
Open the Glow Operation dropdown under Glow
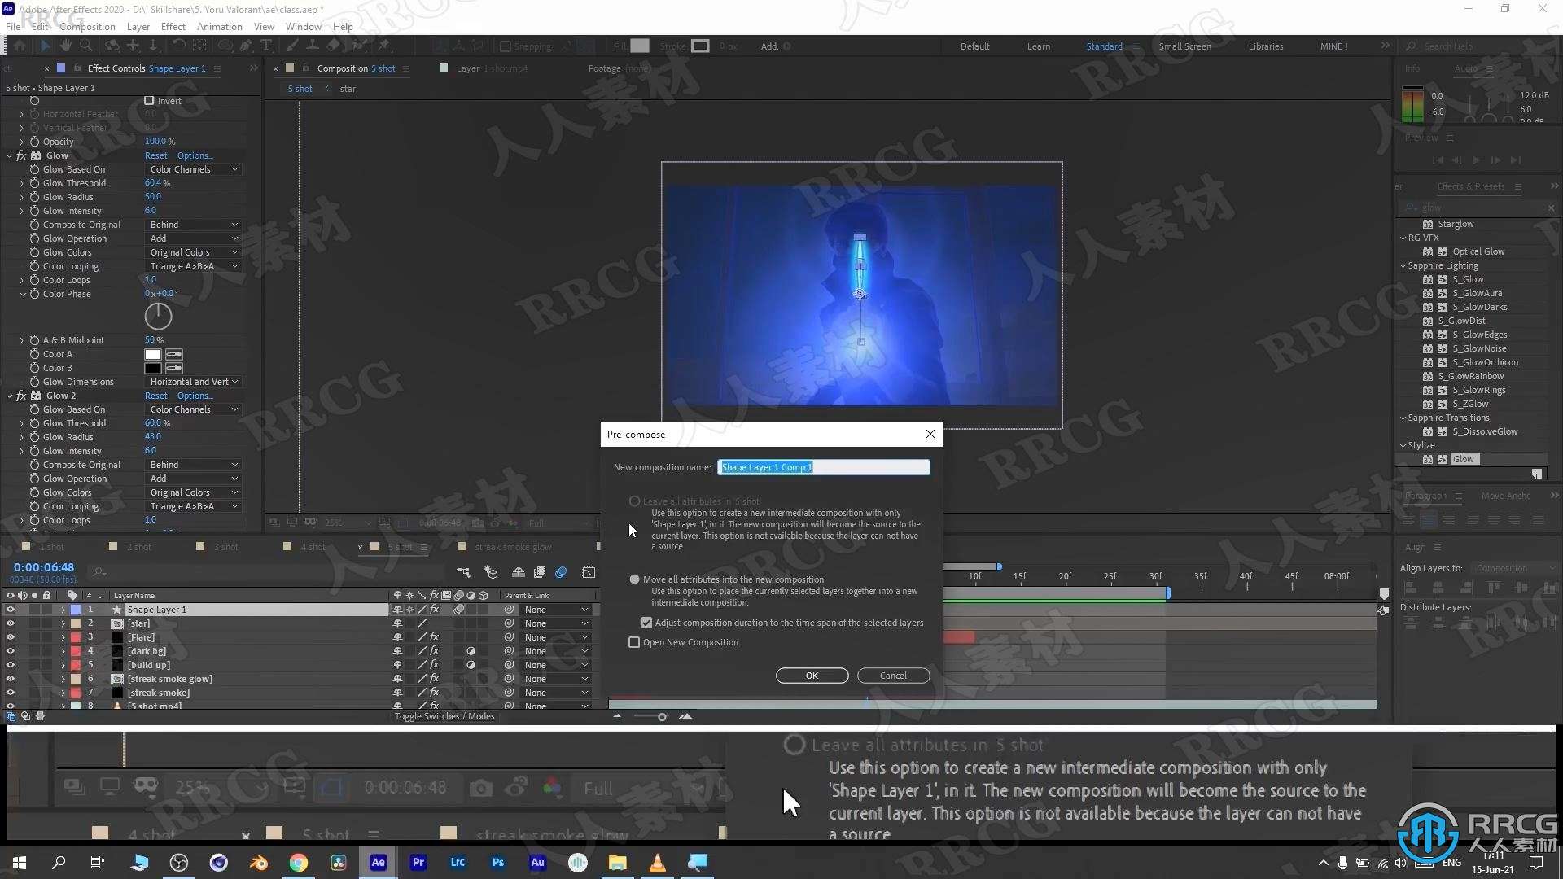(194, 238)
